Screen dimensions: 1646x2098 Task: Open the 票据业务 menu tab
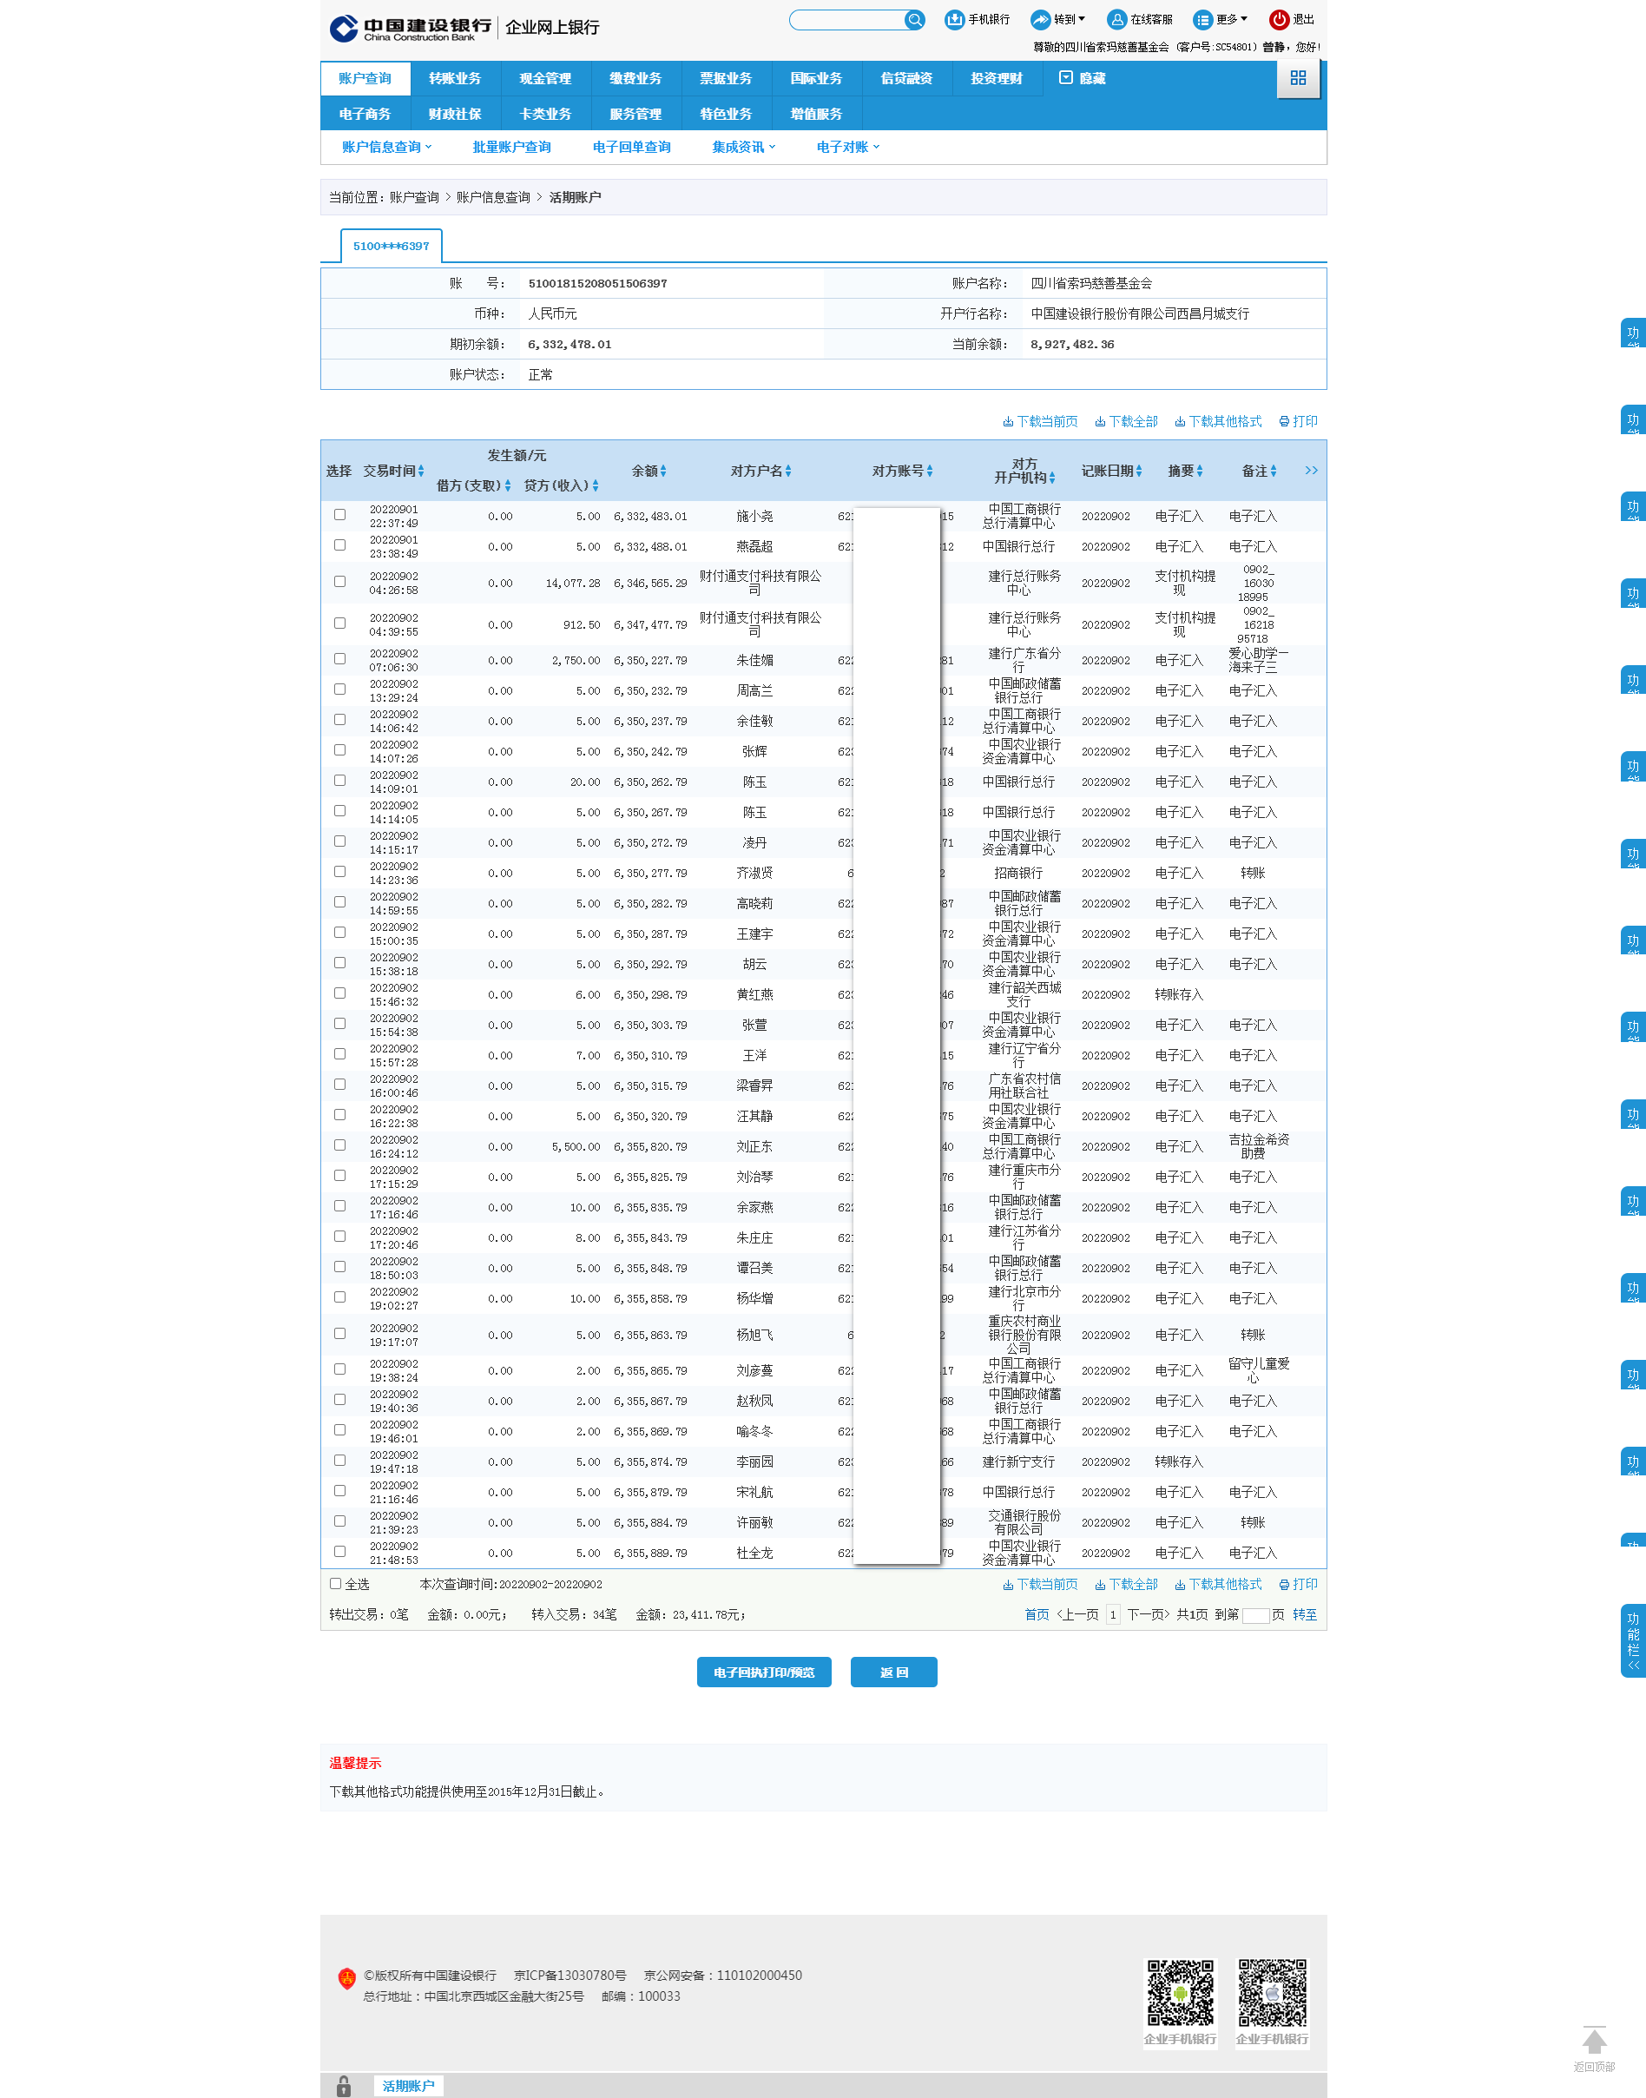726,78
